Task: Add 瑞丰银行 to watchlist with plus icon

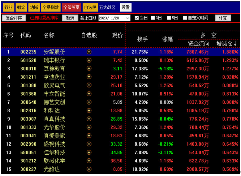Action: pos(89,60)
